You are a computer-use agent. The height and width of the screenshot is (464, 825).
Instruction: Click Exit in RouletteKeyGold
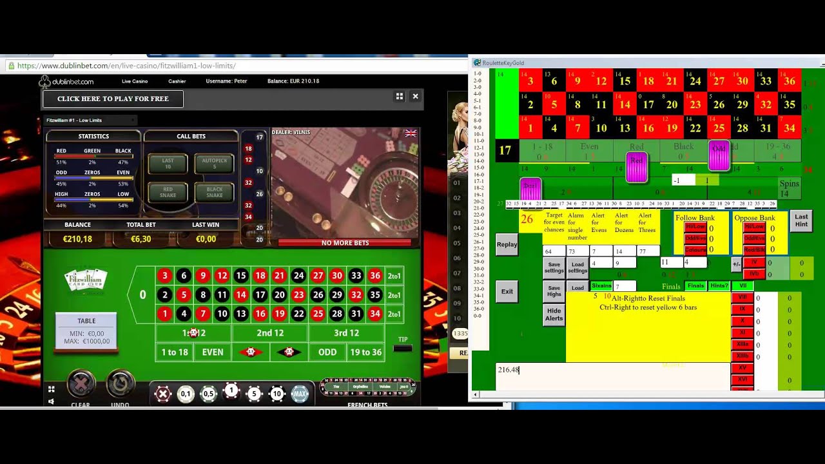click(x=507, y=291)
